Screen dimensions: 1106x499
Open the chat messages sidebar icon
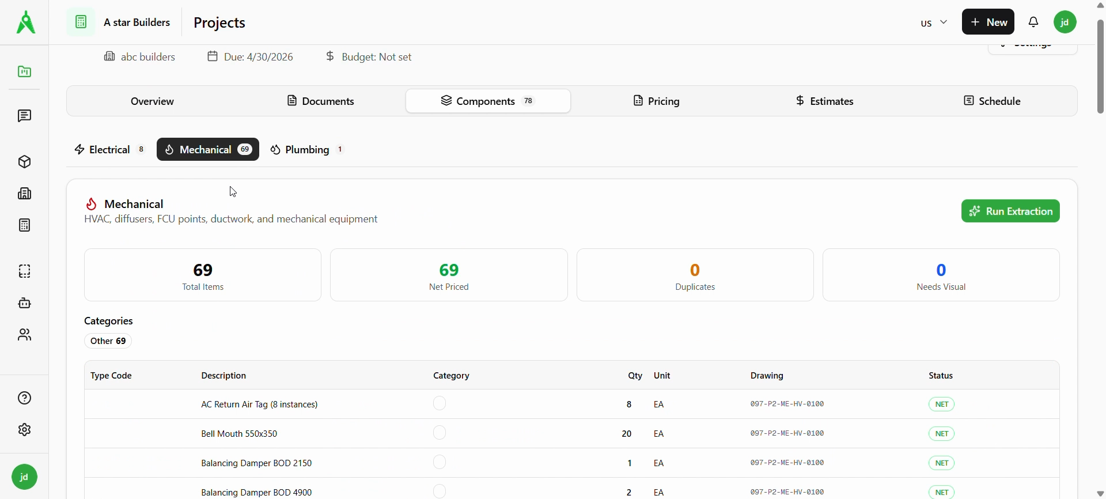[x=24, y=116]
